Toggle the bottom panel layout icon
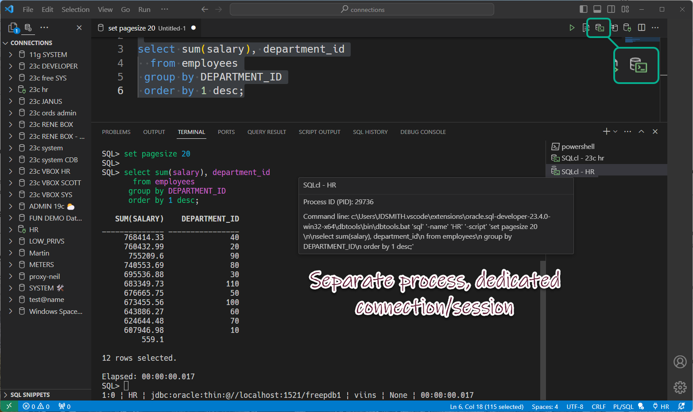693x412 pixels. 597,9
